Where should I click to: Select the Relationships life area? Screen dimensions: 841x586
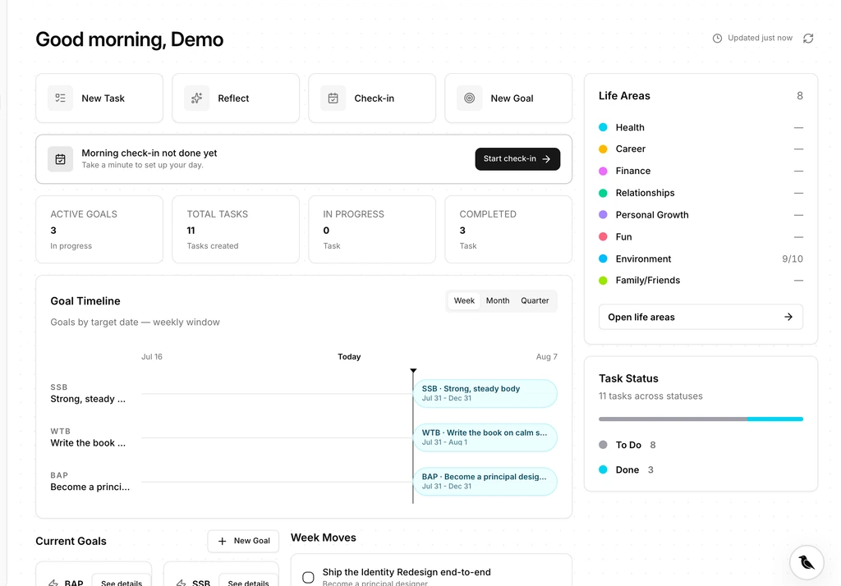(x=701, y=193)
